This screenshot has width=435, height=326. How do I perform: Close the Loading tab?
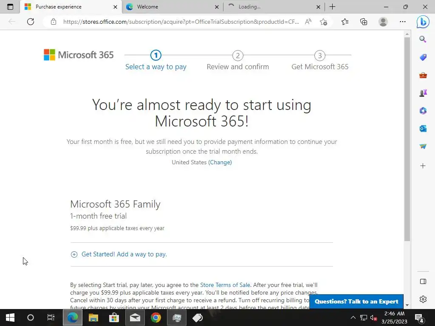coord(318,7)
